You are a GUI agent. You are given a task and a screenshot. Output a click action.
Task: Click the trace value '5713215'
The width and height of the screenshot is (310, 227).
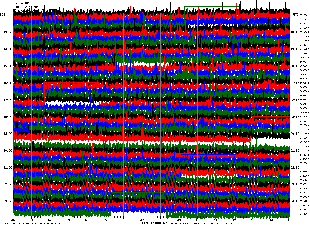[304, 24]
